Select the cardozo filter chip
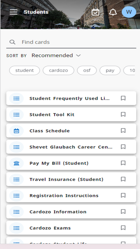Screen dimensions: 140x249 pyautogui.click(x=58, y=70)
